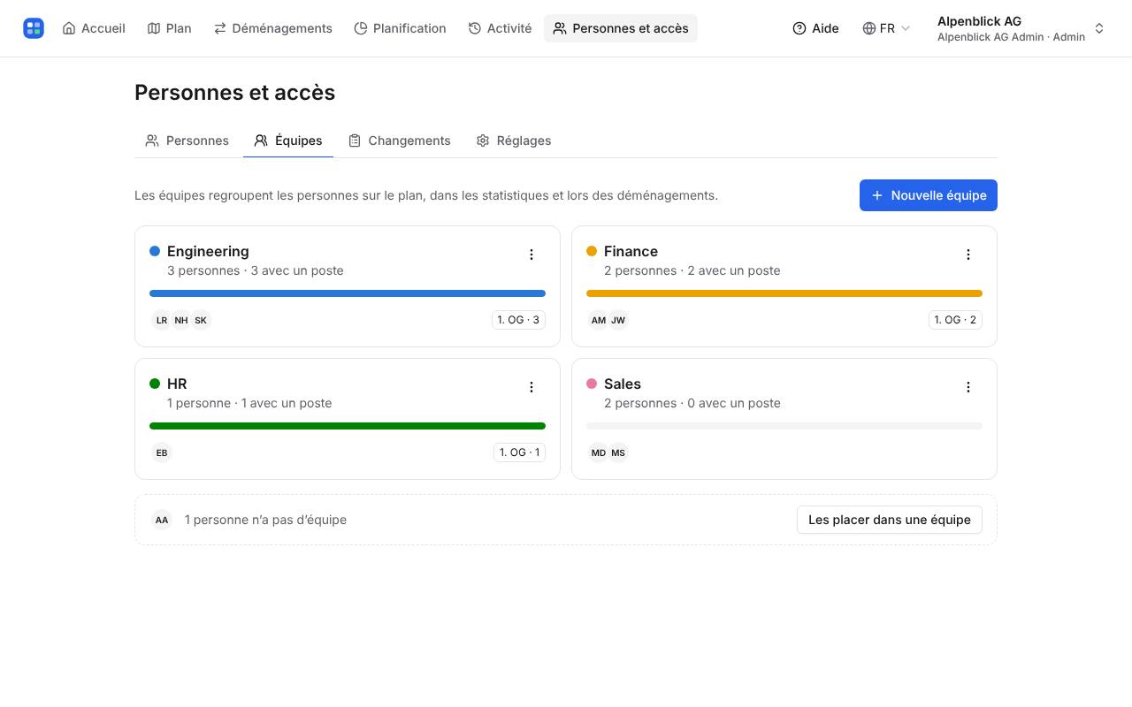Click Les placer dans une équipe
The image size is (1132, 707).
(890, 520)
